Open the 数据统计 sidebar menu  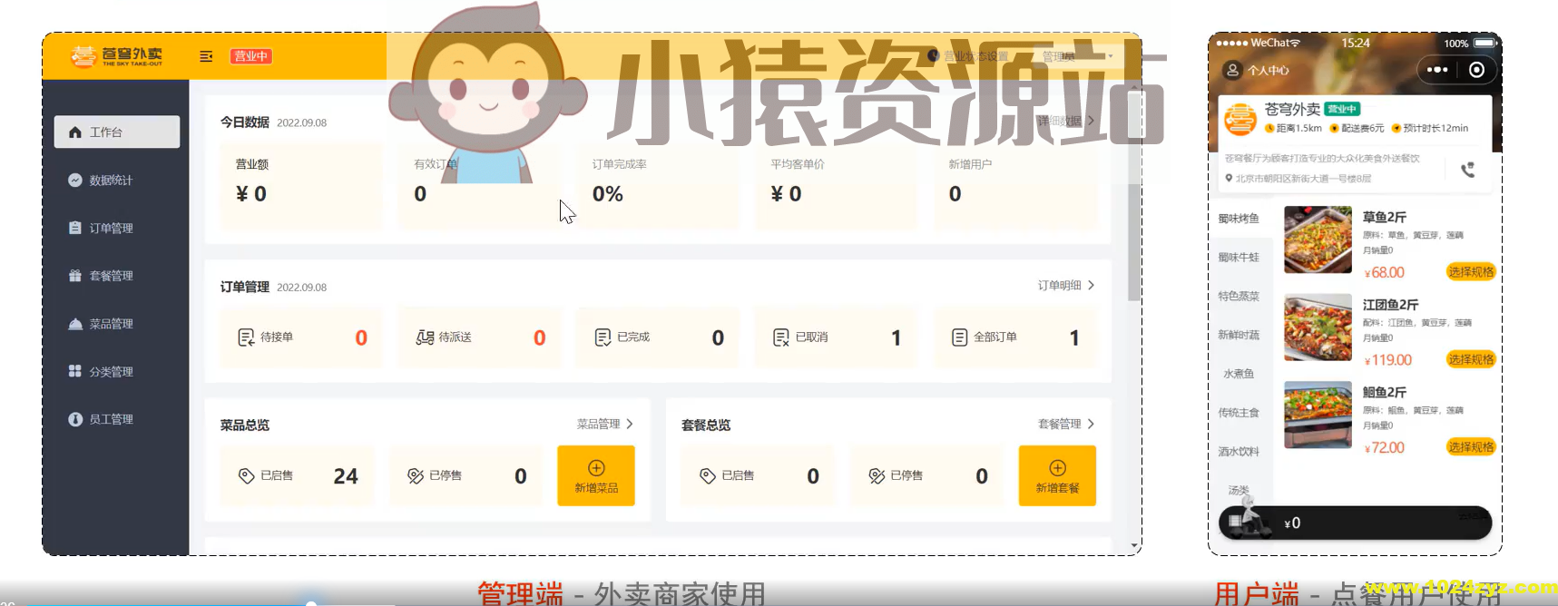[117, 180]
